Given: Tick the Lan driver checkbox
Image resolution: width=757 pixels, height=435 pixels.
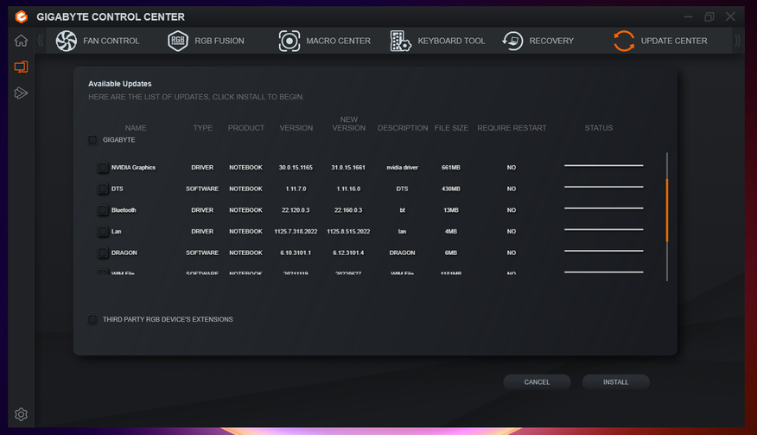Looking at the screenshot, I should pos(102,231).
